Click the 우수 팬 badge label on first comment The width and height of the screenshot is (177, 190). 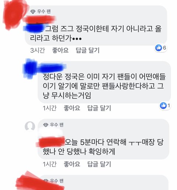(44, 11)
